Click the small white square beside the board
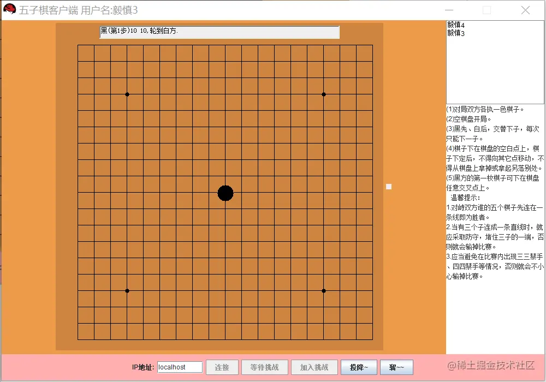This screenshot has width=546, height=382. tap(388, 187)
